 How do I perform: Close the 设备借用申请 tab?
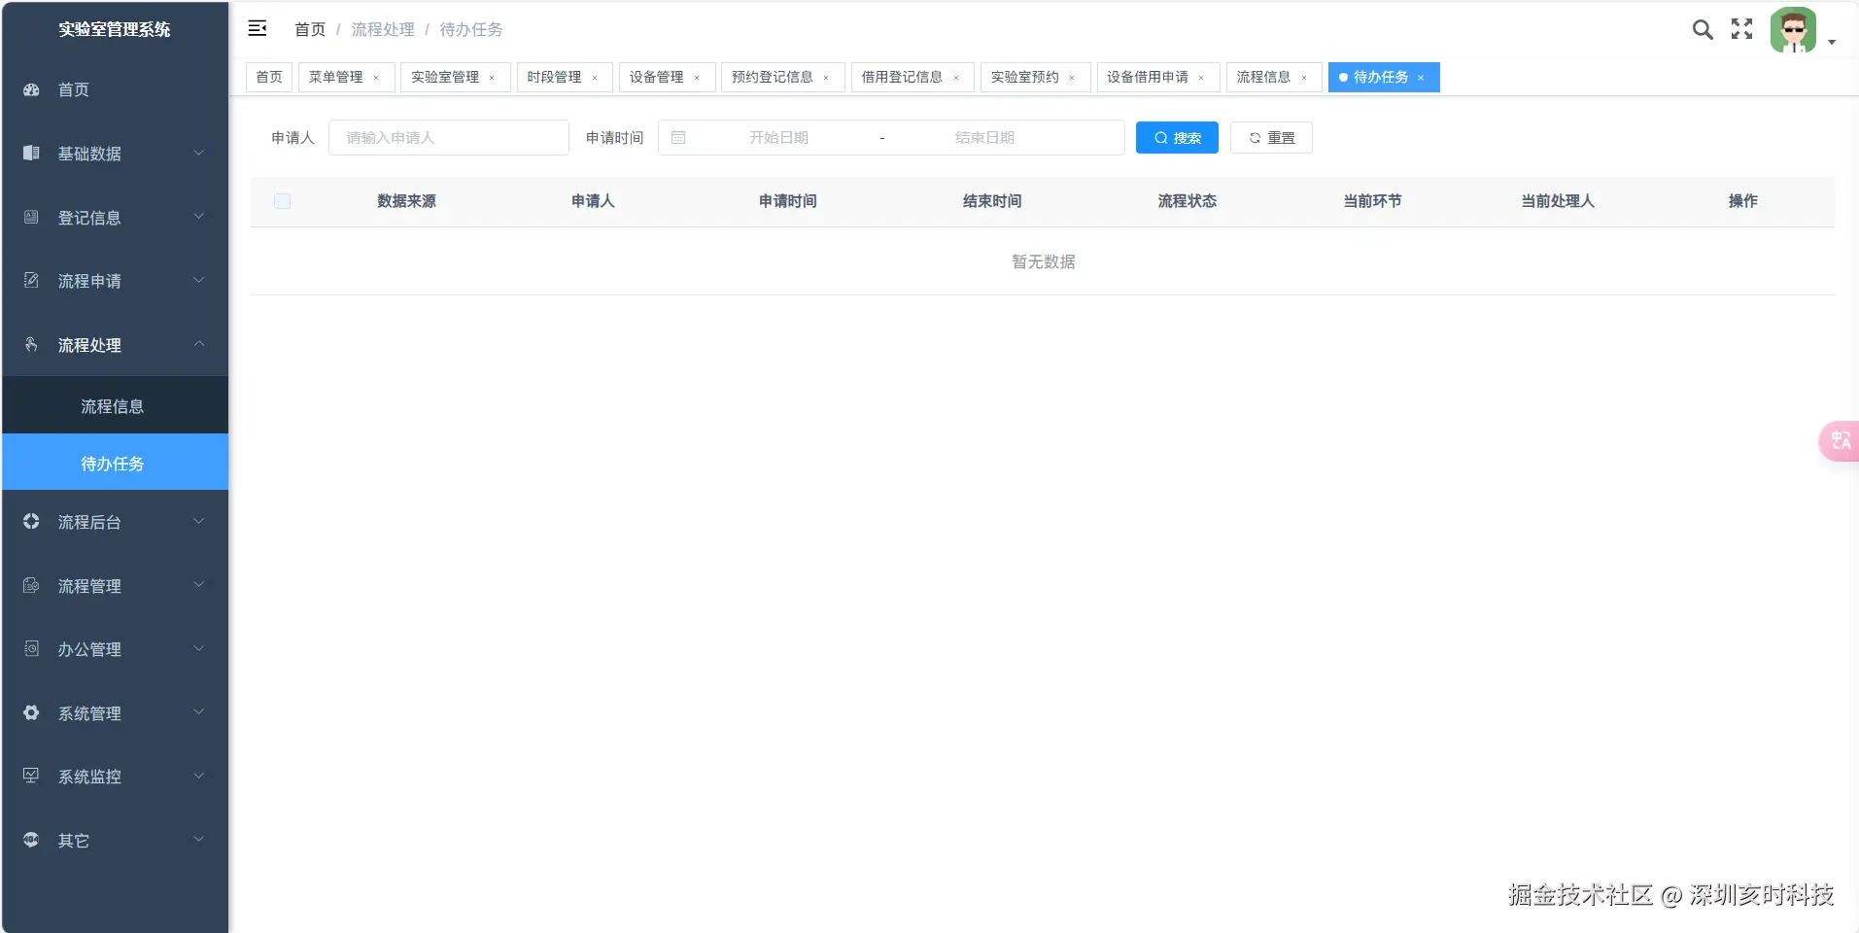[1201, 78]
